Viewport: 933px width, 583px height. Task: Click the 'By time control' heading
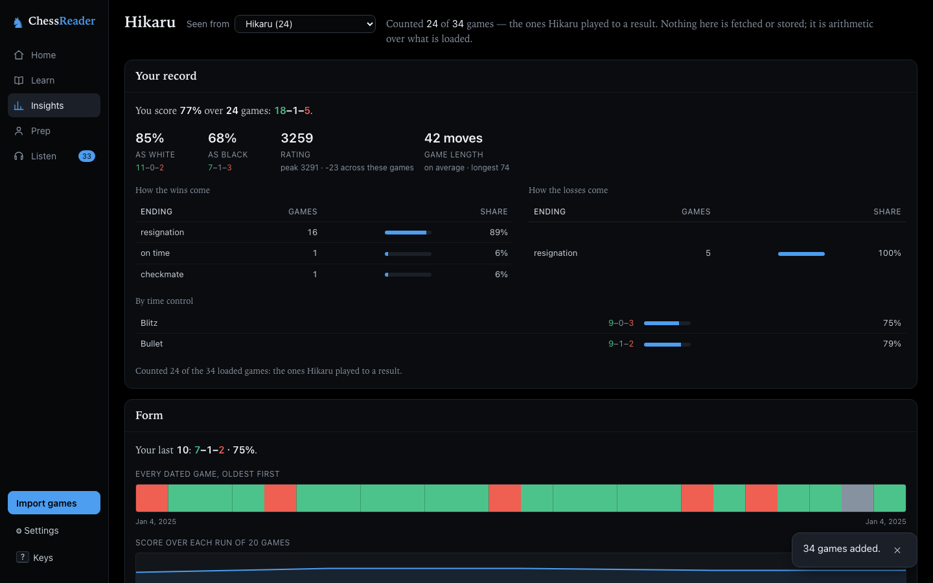pos(165,301)
